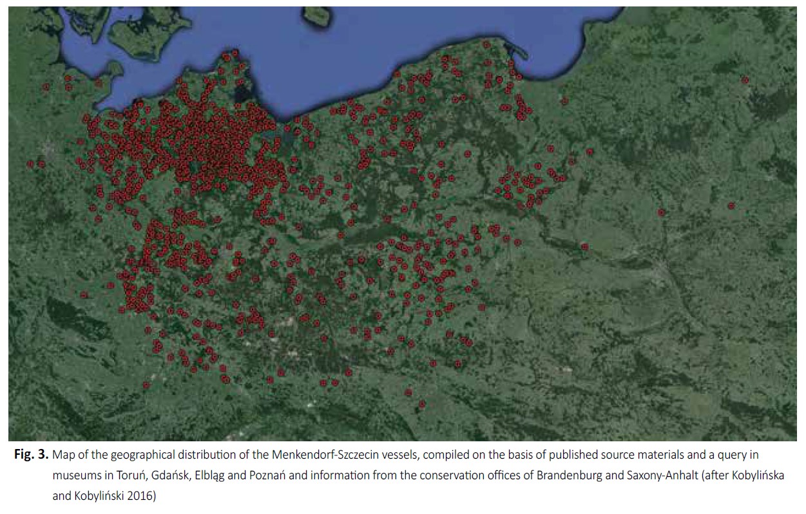The width and height of the screenshot is (806, 514).
Task: Click the small island at top of sea
Action: pyautogui.click(x=314, y=13)
